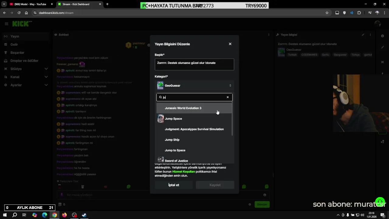Click the CODENAMES tag chip

coord(309,55)
